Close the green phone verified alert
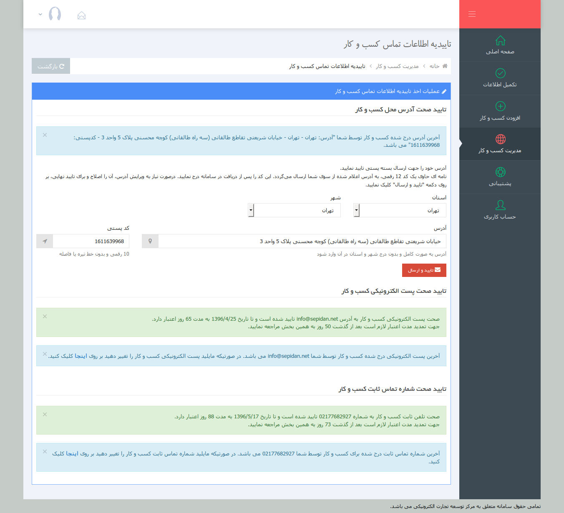 [45, 414]
